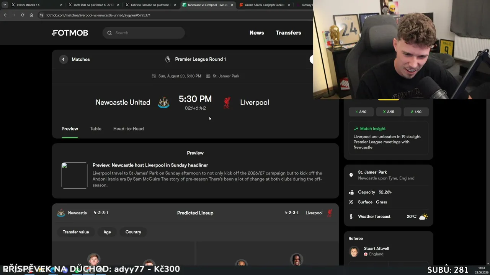Screen dimensions: 490x275
Task: Open the News section
Action: pyautogui.click(x=257, y=33)
